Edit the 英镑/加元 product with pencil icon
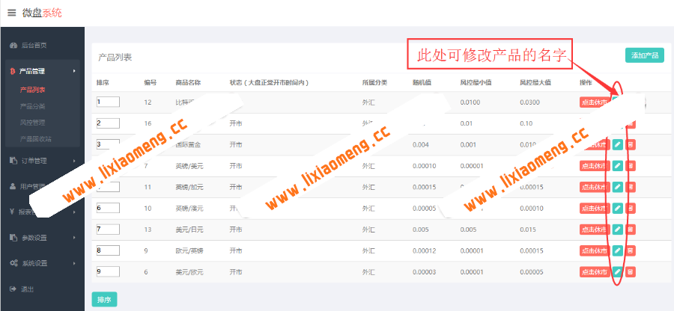The image size is (674, 311). click(617, 187)
